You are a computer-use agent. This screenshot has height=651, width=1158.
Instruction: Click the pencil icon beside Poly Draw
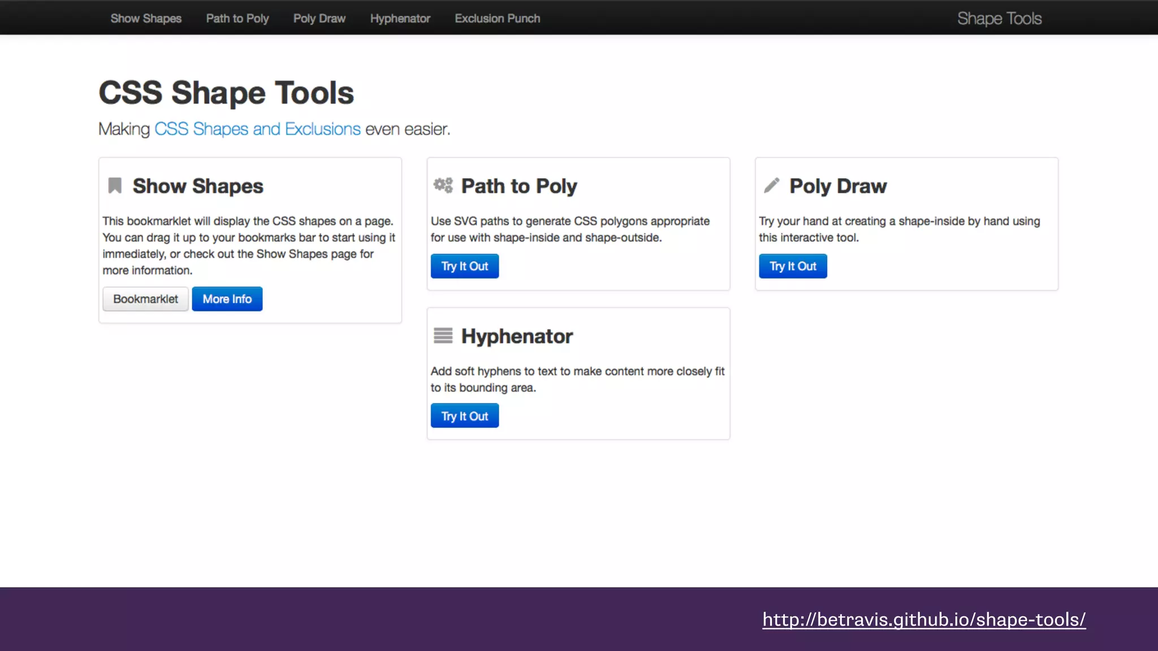tap(772, 185)
